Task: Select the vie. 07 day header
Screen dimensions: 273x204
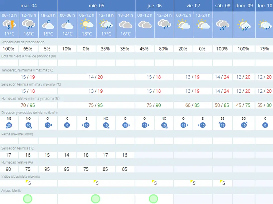Action: pos(193,6)
